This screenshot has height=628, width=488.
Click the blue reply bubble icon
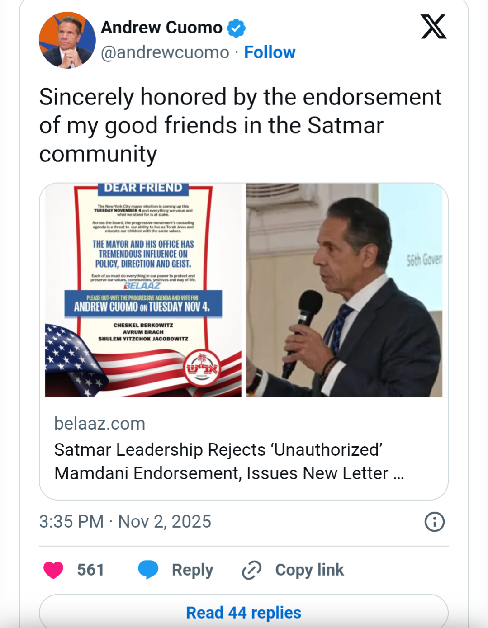(148, 570)
